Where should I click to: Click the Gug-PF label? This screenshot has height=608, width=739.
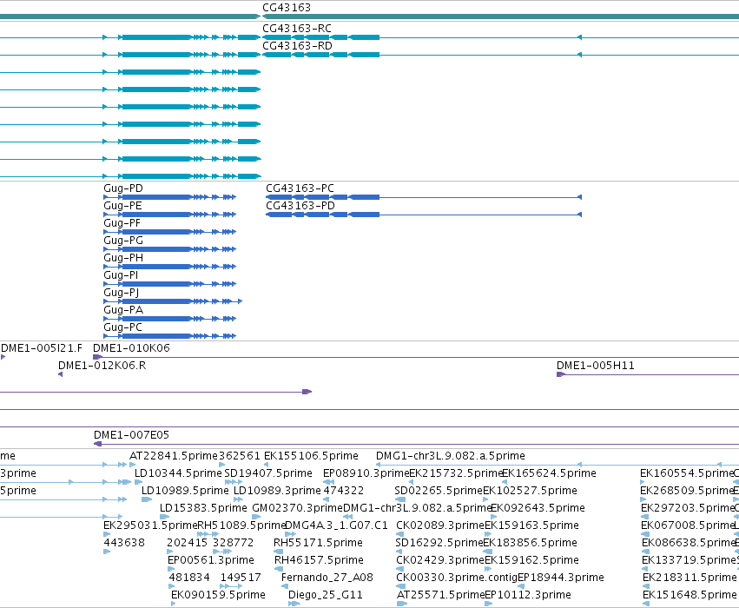coord(122,223)
